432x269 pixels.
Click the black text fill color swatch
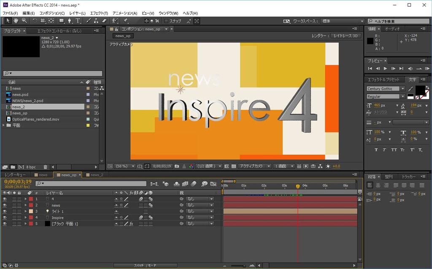(x=420, y=89)
